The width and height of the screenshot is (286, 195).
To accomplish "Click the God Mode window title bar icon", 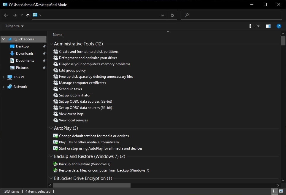I will tap(5, 4).
